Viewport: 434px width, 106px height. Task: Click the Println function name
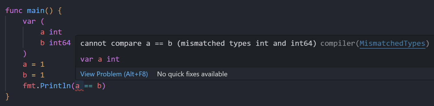55,86
